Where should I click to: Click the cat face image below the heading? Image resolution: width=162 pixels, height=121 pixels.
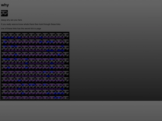tap(4, 13)
